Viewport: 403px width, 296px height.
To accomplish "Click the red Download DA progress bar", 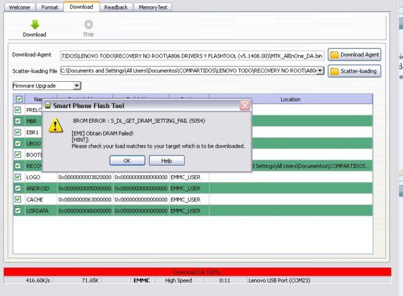I will tap(197, 272).
